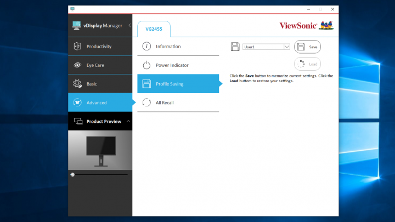Save the current profile settings

(x=307, y=47)
